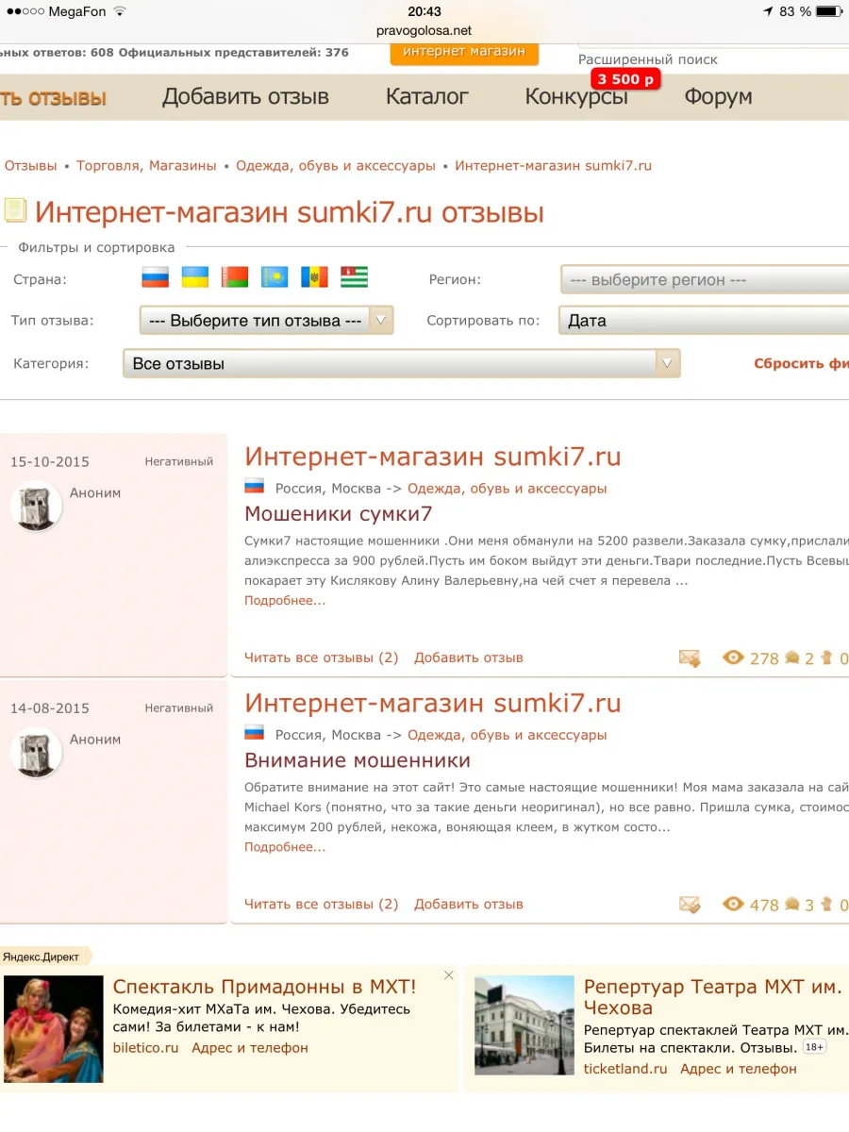Open 'Адрес и телефон' in the biletico.ru ad
Image resolution: width=849 pixels, height=1132 pixels.
(250, 1048)
